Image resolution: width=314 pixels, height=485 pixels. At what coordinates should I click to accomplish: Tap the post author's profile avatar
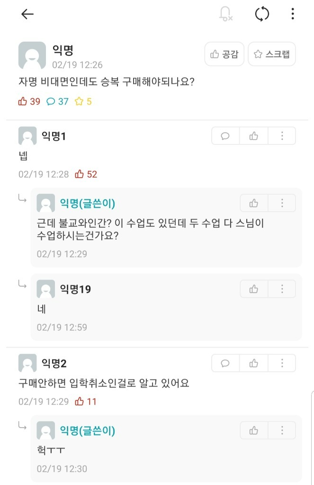click(x=32, y=55)
